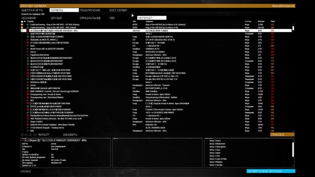This screenshot has height=177, width=315.
Task: Select the Skyhawks on MSR_PC_WIN10_2 server row
Action: (x=157, y=40)
